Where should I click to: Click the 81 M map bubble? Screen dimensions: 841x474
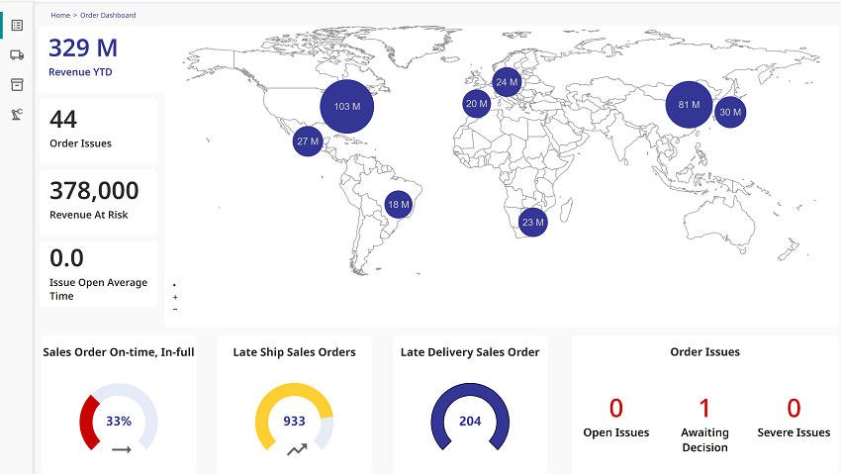click(689, 105)
